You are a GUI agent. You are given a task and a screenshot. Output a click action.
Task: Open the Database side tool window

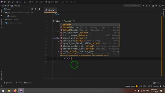click(x=164, y=13)
